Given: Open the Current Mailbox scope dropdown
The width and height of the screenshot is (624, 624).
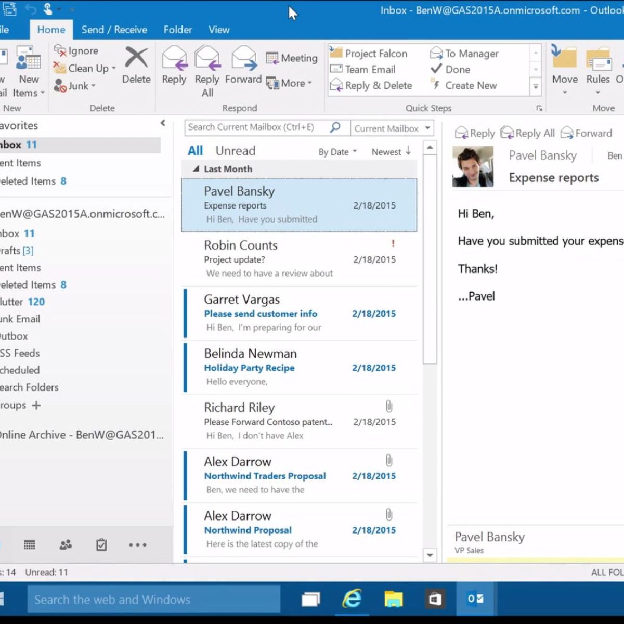Looking at the screenshot, I should pos(392,128).
